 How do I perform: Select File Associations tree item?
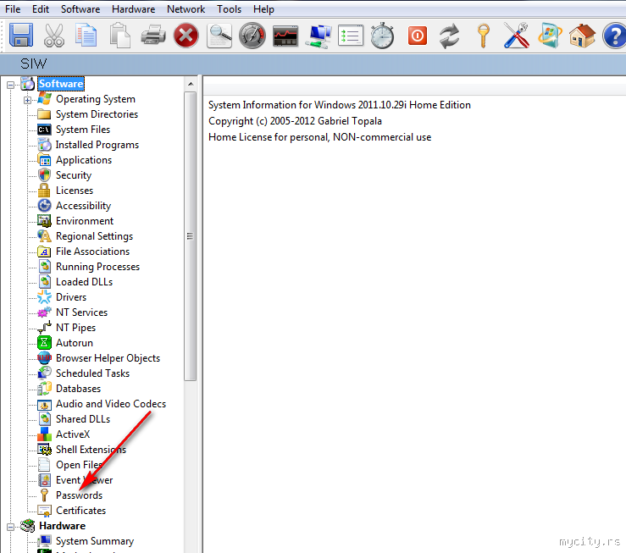(x=92, y=252)
